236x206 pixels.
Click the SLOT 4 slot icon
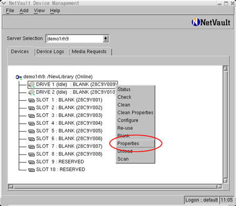[31, 124]
